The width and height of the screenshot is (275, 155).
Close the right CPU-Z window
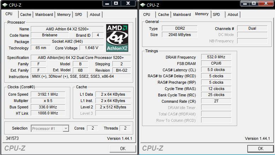(266, 3)
